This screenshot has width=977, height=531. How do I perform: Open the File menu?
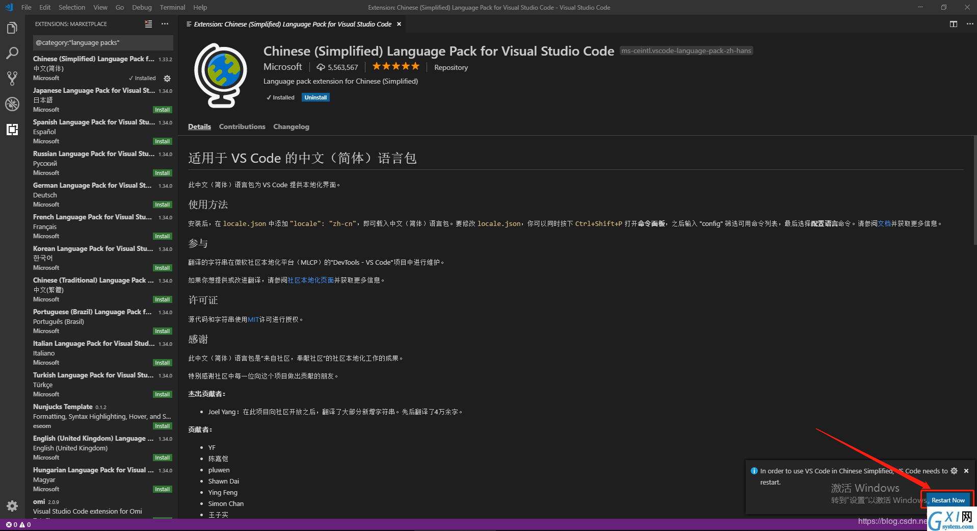tap(27, 7)
